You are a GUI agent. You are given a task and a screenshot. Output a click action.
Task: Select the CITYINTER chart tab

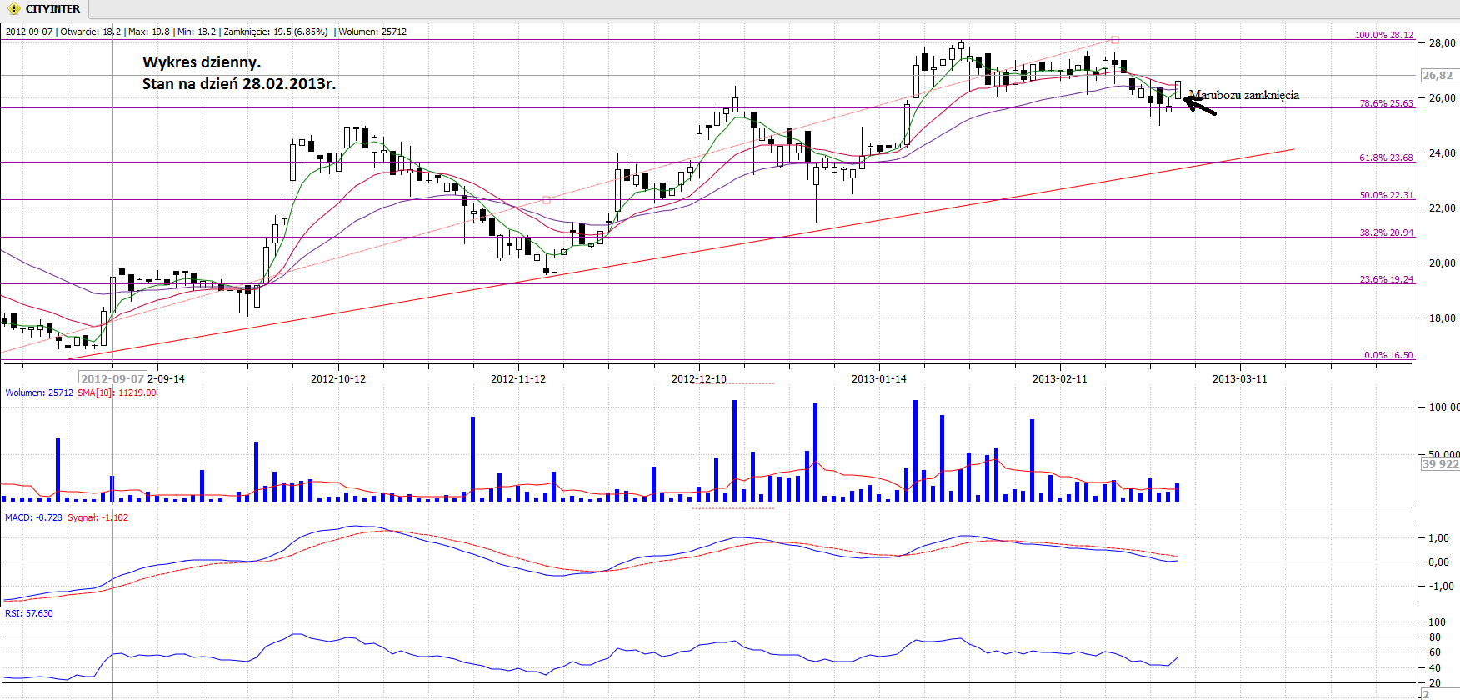pos(44,9)
